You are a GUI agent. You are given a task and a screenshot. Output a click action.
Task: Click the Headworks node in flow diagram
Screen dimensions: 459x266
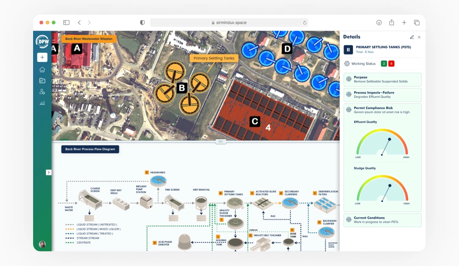point(158,180)
